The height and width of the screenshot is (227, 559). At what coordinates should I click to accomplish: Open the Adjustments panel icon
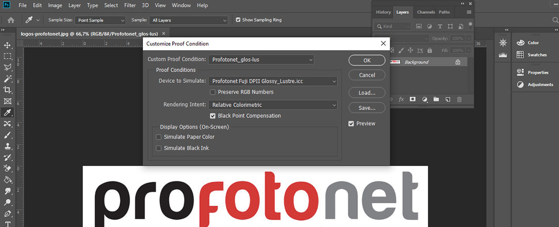520,84
